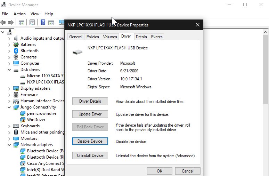Viewport: 269px width, 176px height.
Task: Click the Driver Details button
Action: 90,101
